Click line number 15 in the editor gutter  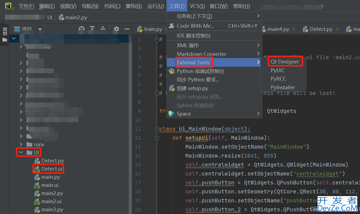click(x=138, y=165)
